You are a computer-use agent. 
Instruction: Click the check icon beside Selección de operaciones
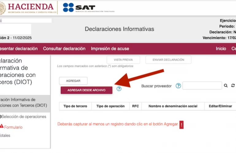click(x=1, y=117)
